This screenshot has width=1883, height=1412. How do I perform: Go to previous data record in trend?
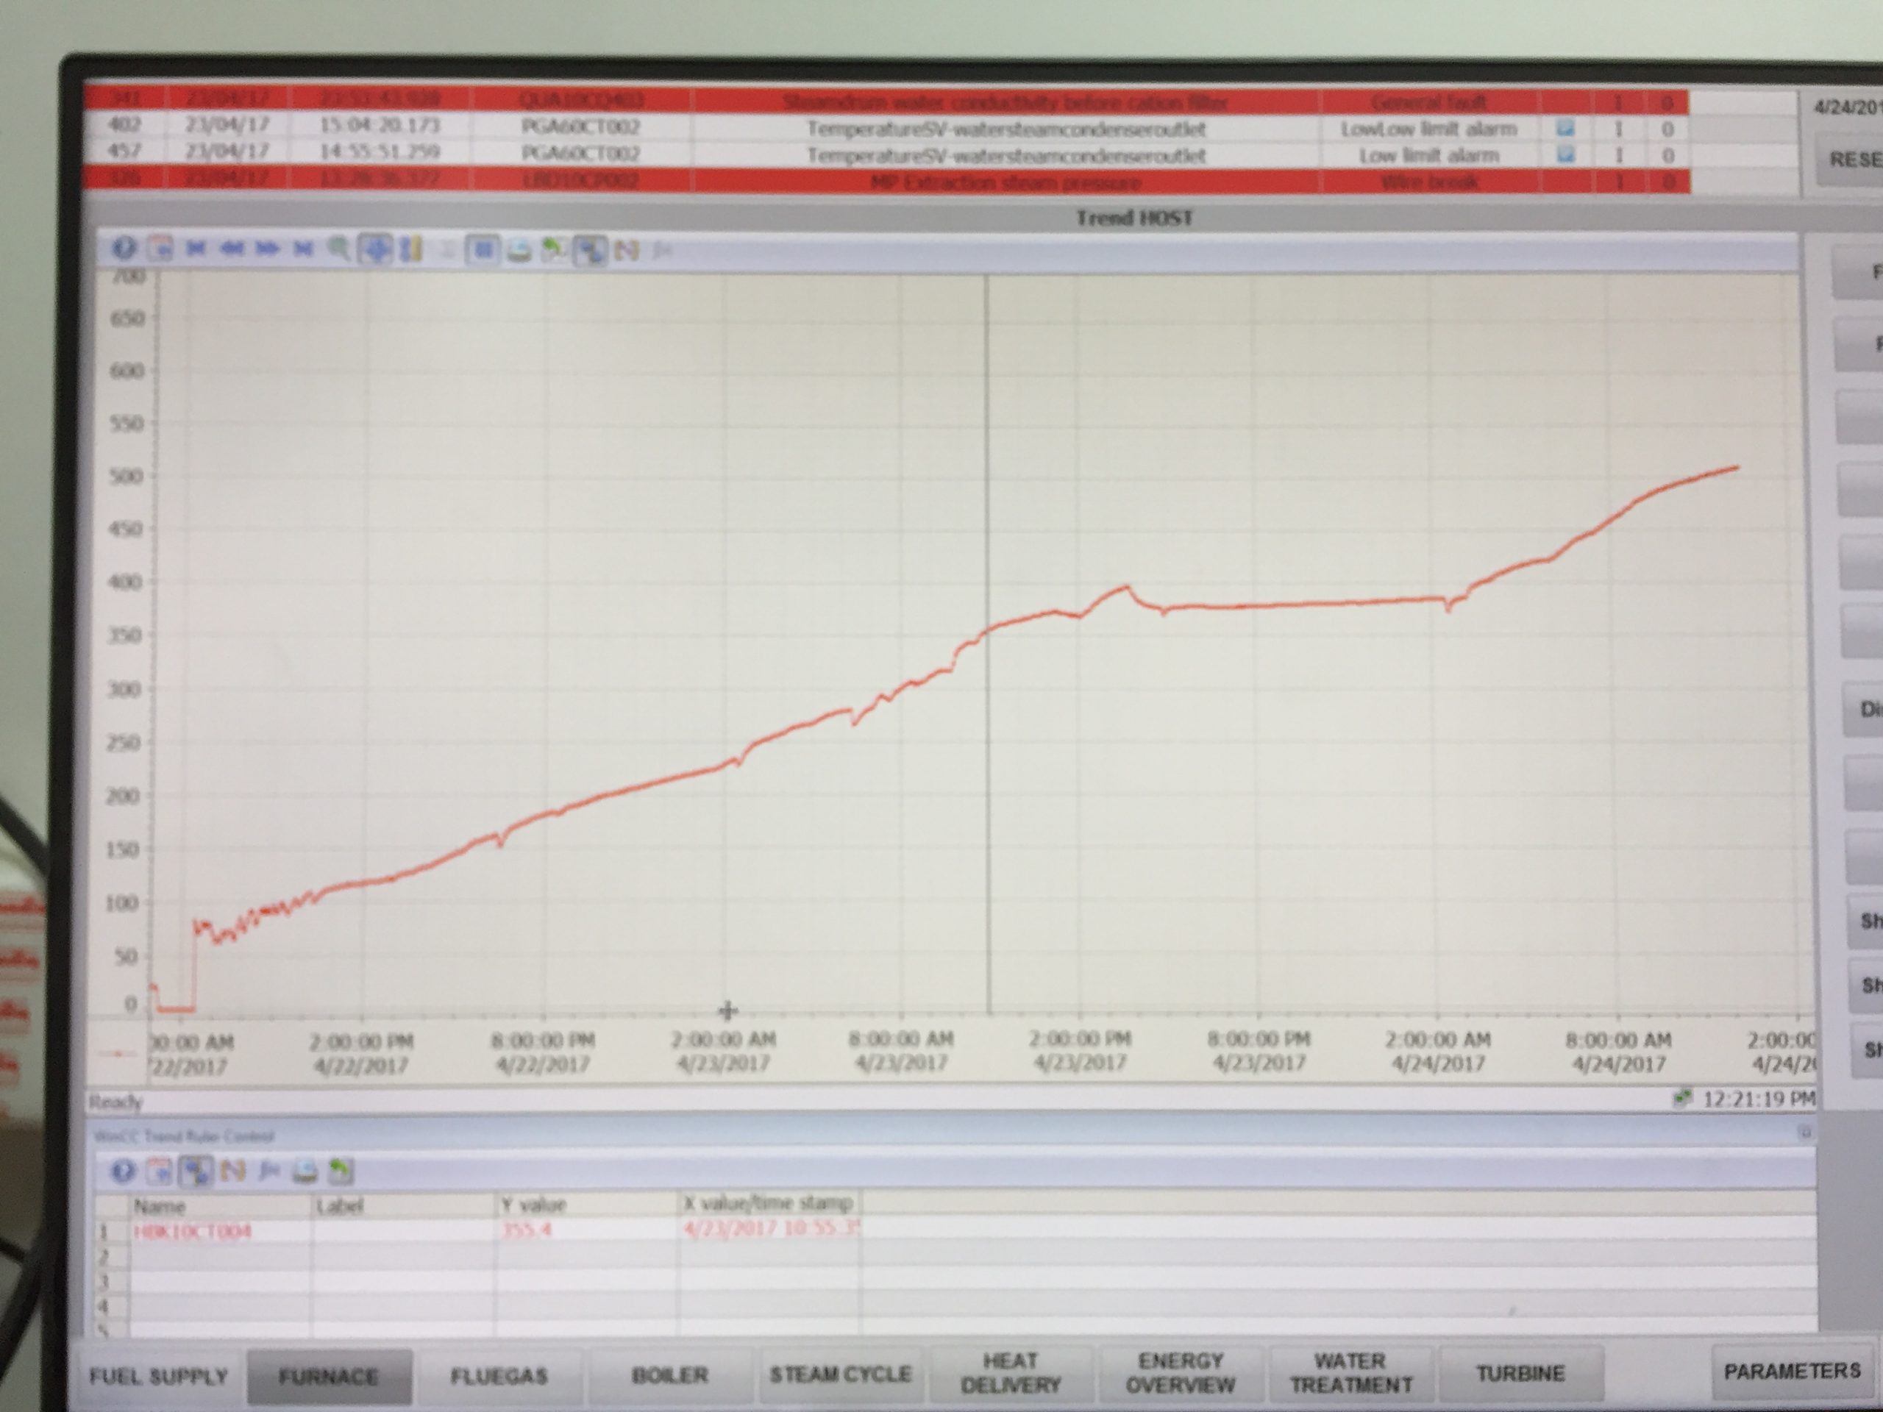232,249
